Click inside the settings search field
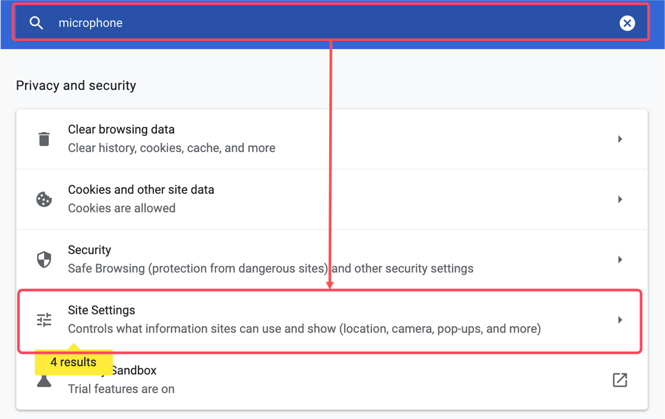The height and width of the screenshot is (419, 665). (331, 23)
